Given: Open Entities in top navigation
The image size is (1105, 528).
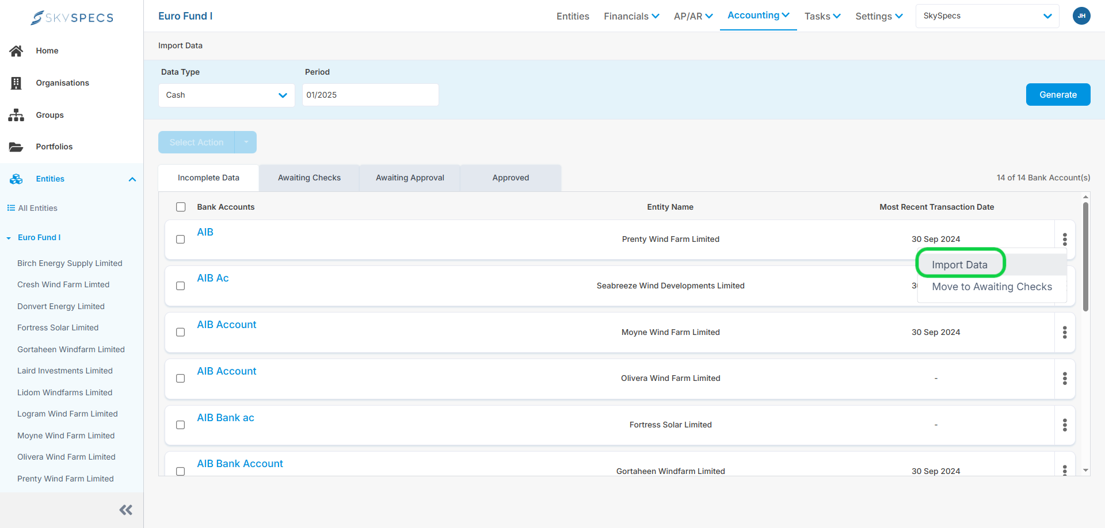Looking at the screenshot, I should point(573,16).
